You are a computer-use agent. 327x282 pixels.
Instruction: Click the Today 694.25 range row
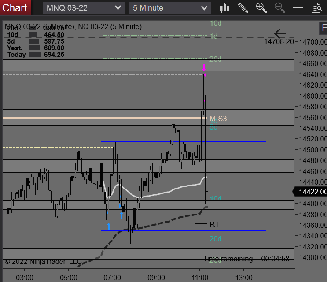click(x=36, y=55)
